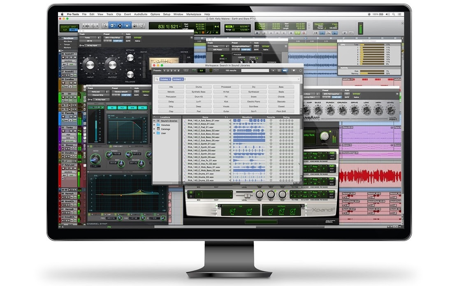
Task: Click the Xpand!2 LEVEL fader
Action: pyautogui.click(x=247, y=196)
